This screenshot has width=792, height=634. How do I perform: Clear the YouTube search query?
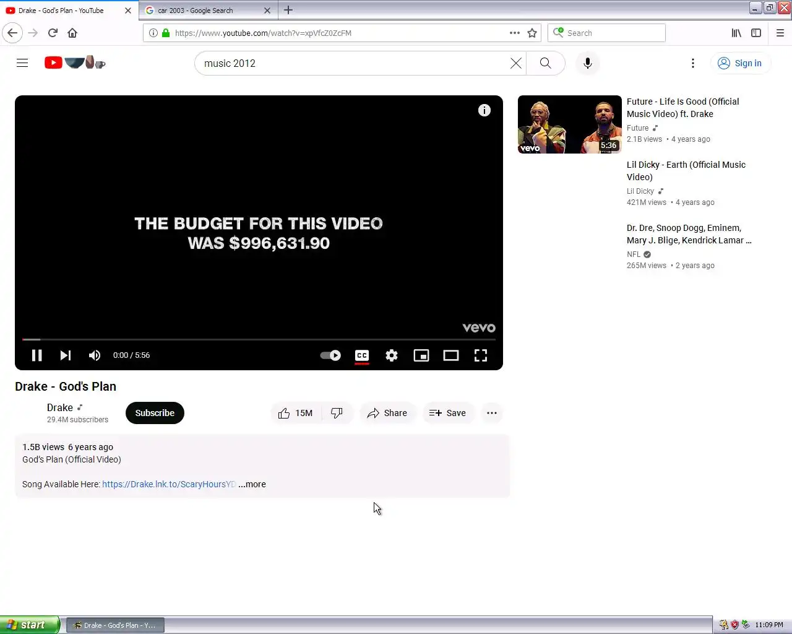pyautogui.click(x=515, y=63)
